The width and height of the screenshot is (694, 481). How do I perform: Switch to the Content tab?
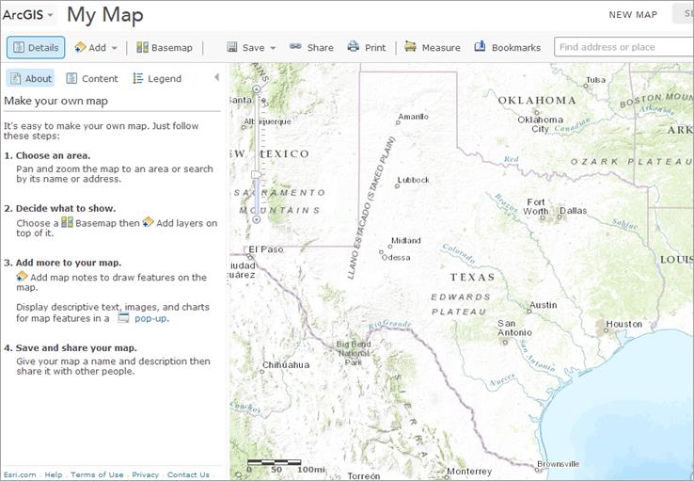tap(92, 78)
